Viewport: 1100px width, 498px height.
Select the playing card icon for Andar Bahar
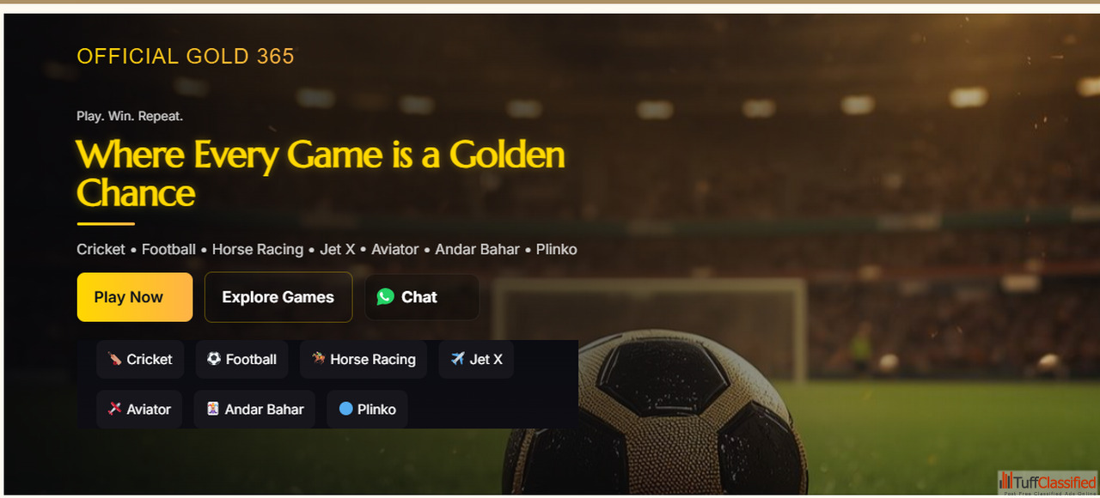213,409
